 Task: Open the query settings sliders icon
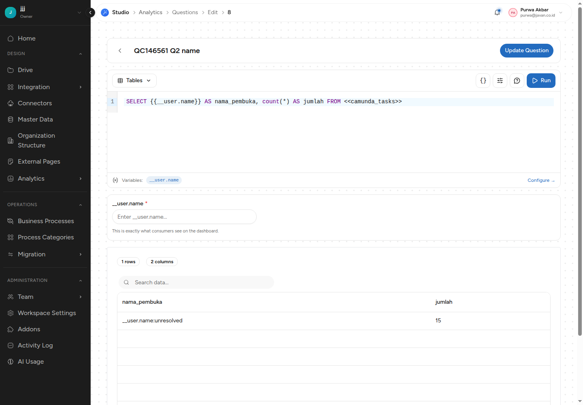[x=500, y=81]
